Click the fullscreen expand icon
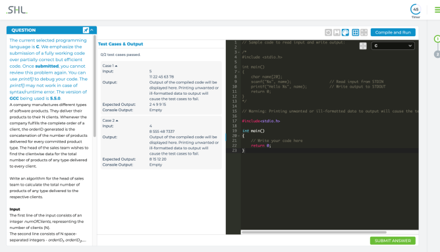This screenshot has width=440, height=252. coord(364,32)
